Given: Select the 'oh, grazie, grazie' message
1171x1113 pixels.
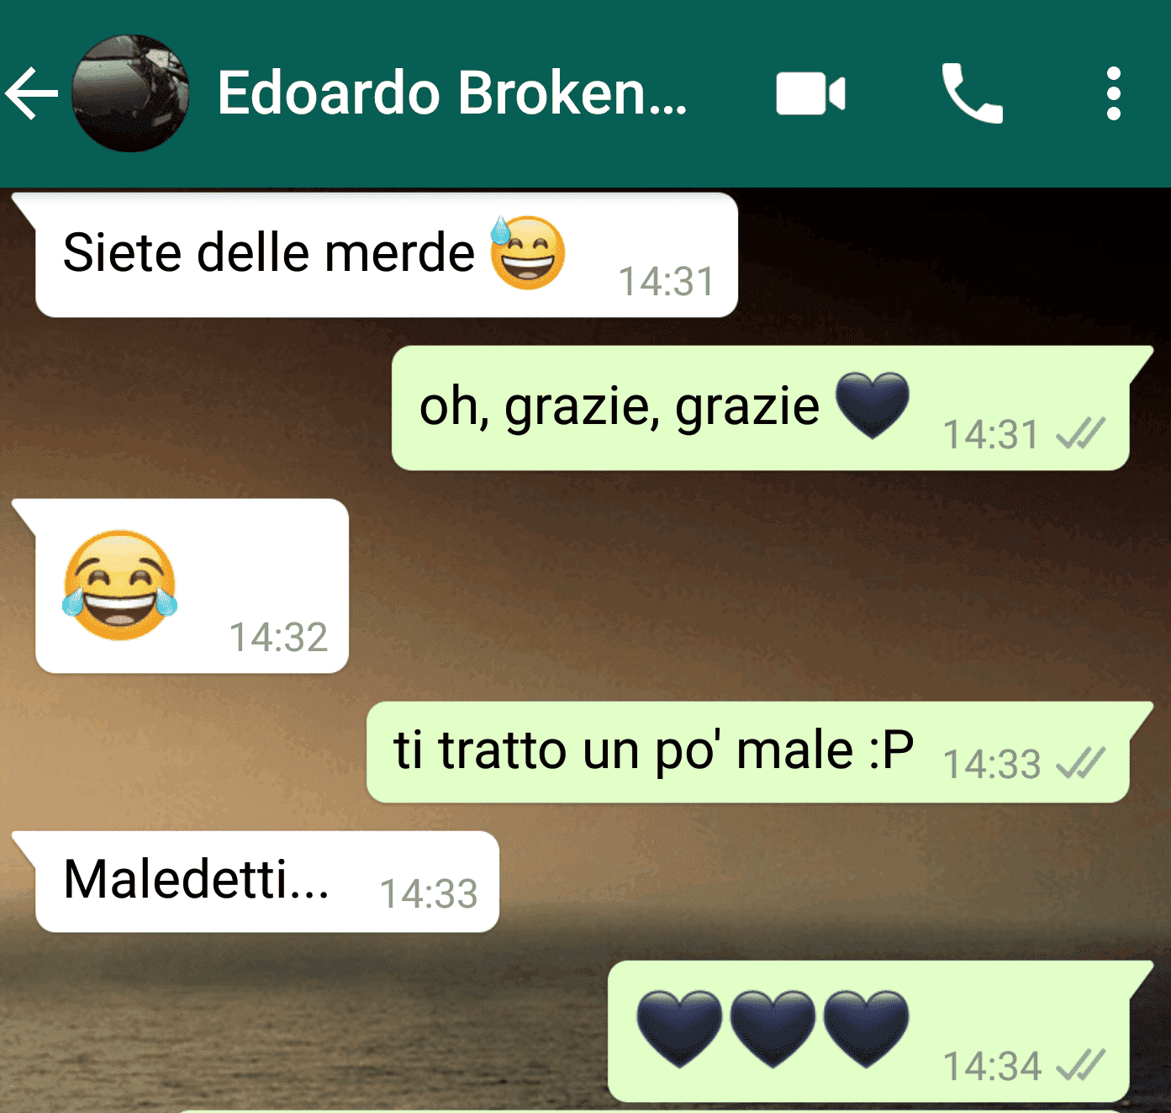Looking at the screenshot, I should (761, 408).
